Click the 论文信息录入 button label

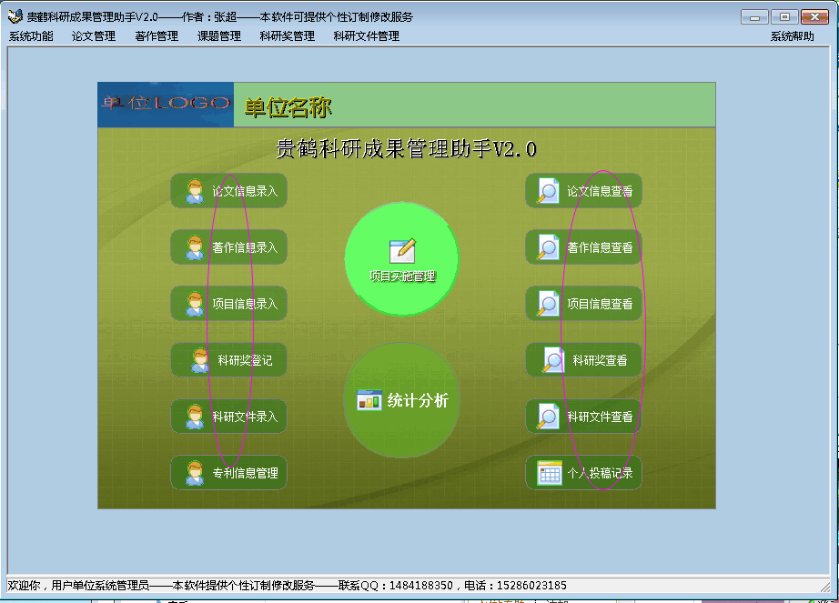pos(245,191)
